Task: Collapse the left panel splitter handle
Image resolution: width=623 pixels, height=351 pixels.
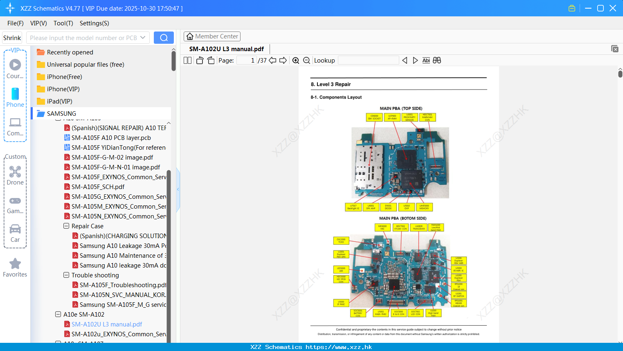Action: (178, 189)
